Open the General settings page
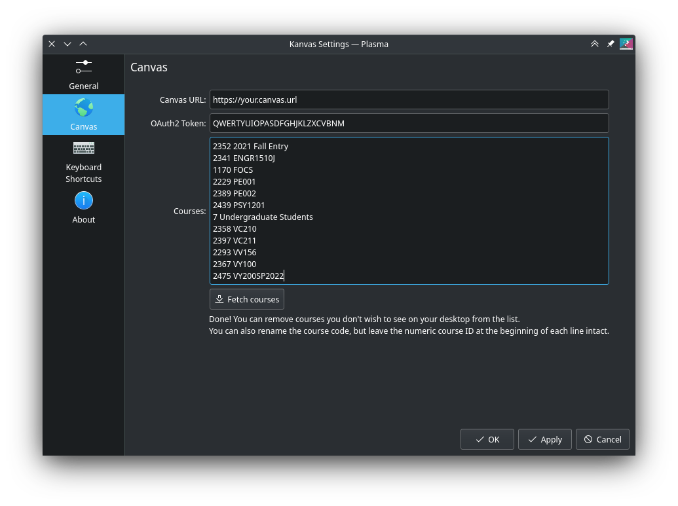The width and height of the screenshot is (678, 506). [83, 75]
